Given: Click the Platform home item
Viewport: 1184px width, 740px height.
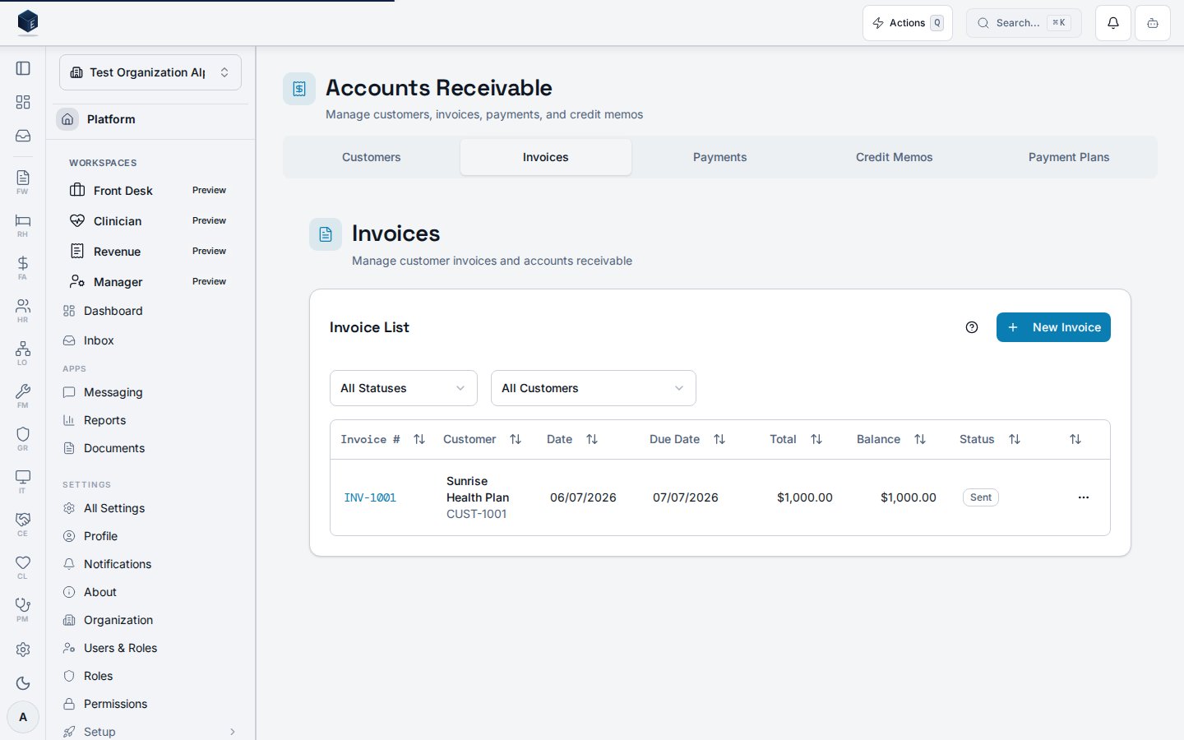Looking at the screenshot, I should tap(150, 119).
